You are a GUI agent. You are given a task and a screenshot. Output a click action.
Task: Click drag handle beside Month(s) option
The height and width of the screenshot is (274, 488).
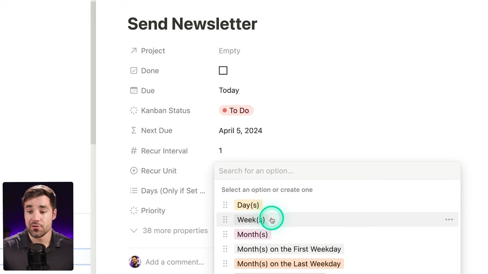[225, 234]
